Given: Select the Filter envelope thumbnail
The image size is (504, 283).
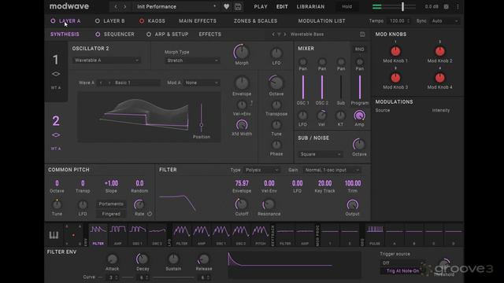Looking at the screenshot, I should pos(98,235).
